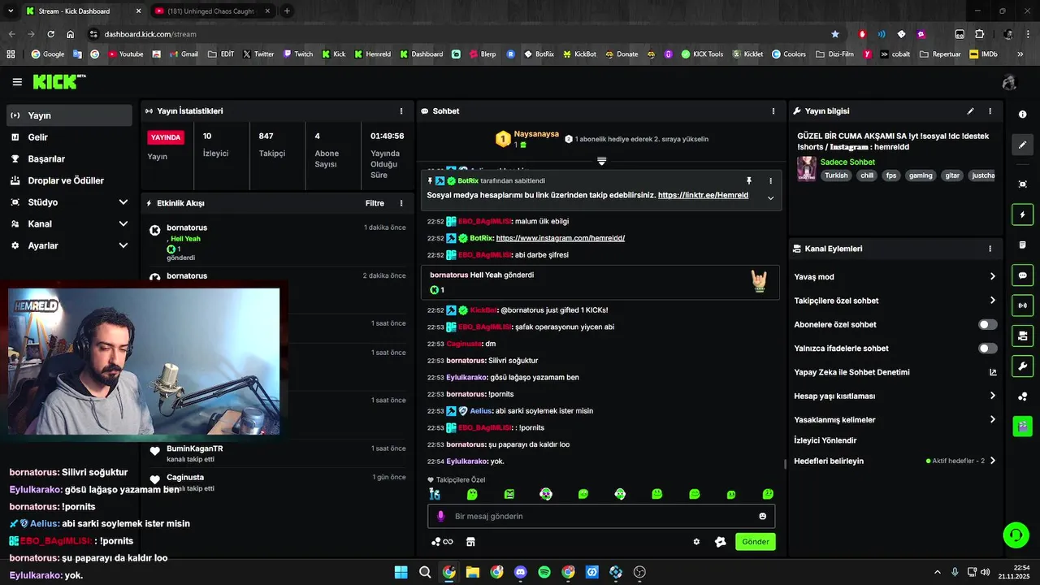Screen dimensions: 1040x585
Task: Click the Hell Yeah rock-hand sticker
Action: 759,282
